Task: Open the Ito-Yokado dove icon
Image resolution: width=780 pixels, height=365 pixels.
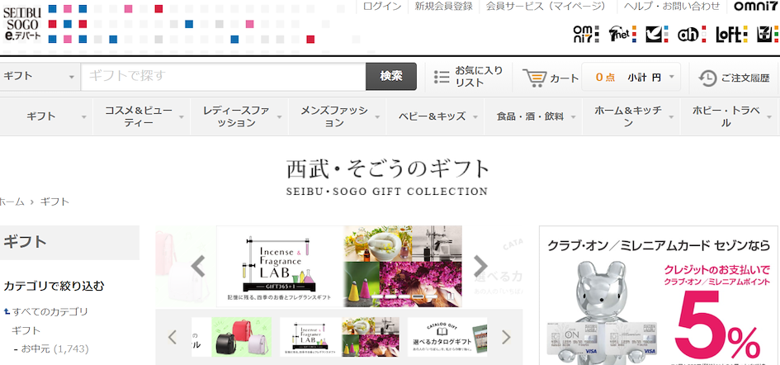Action: (658, 35)
